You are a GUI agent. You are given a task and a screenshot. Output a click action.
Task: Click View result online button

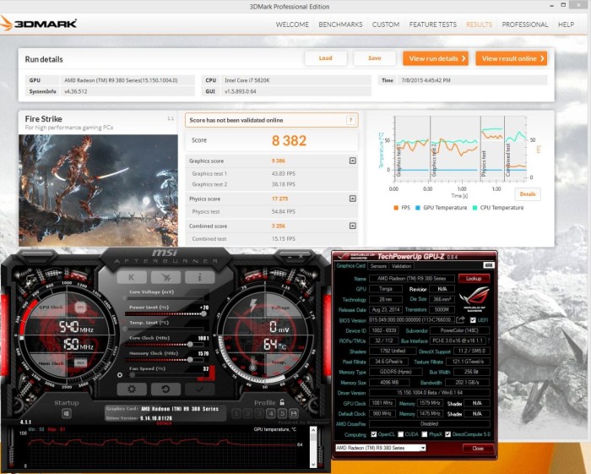point(511,58)
